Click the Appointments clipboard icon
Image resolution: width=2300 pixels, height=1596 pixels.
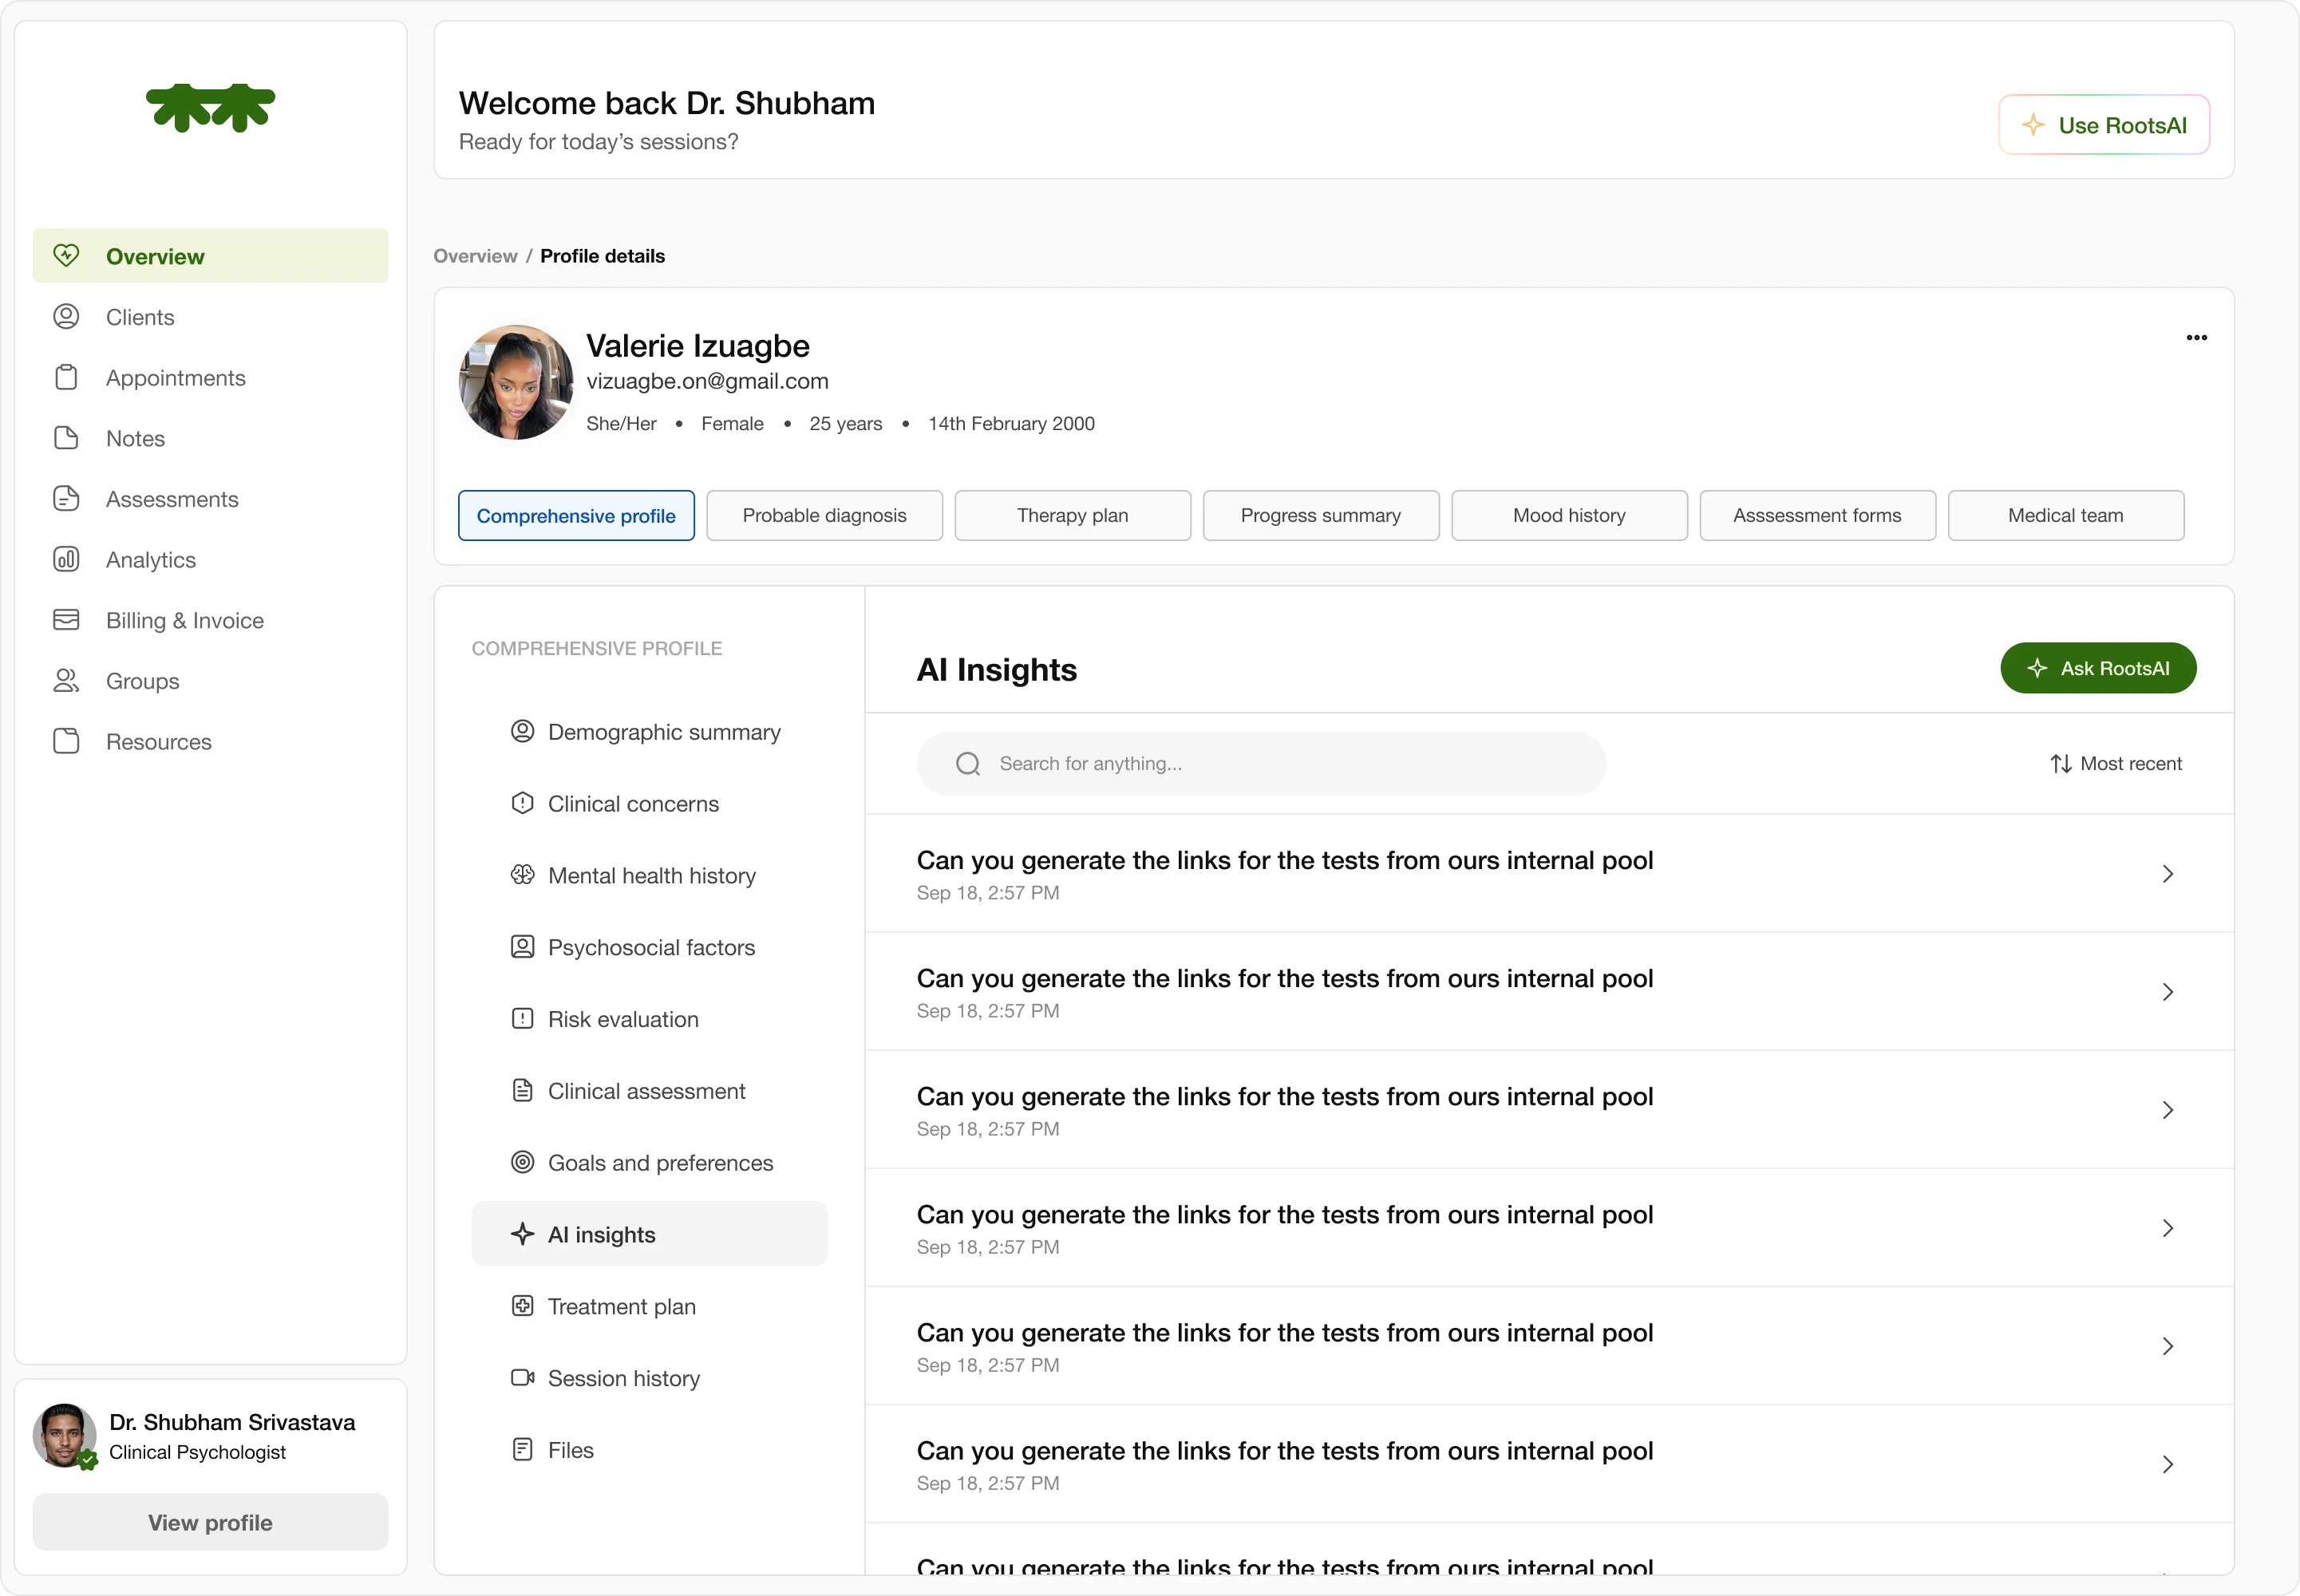coord(66,377)
